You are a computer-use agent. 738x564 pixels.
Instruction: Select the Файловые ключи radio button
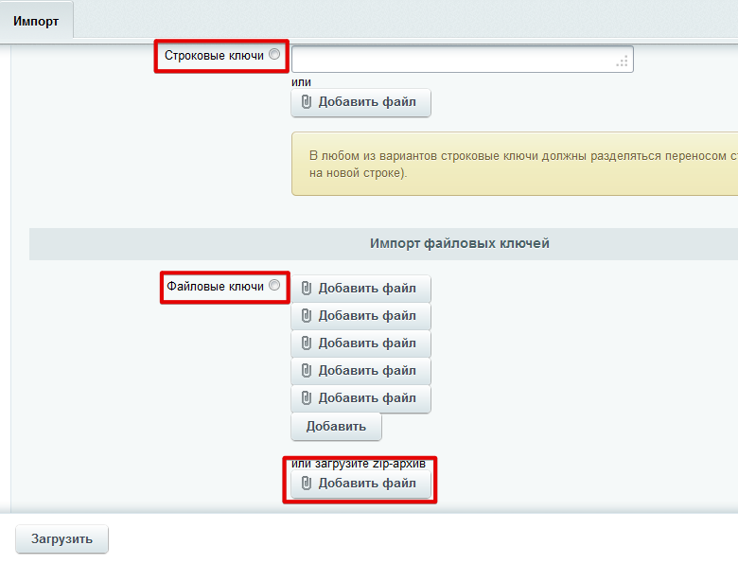pos(274,285)
